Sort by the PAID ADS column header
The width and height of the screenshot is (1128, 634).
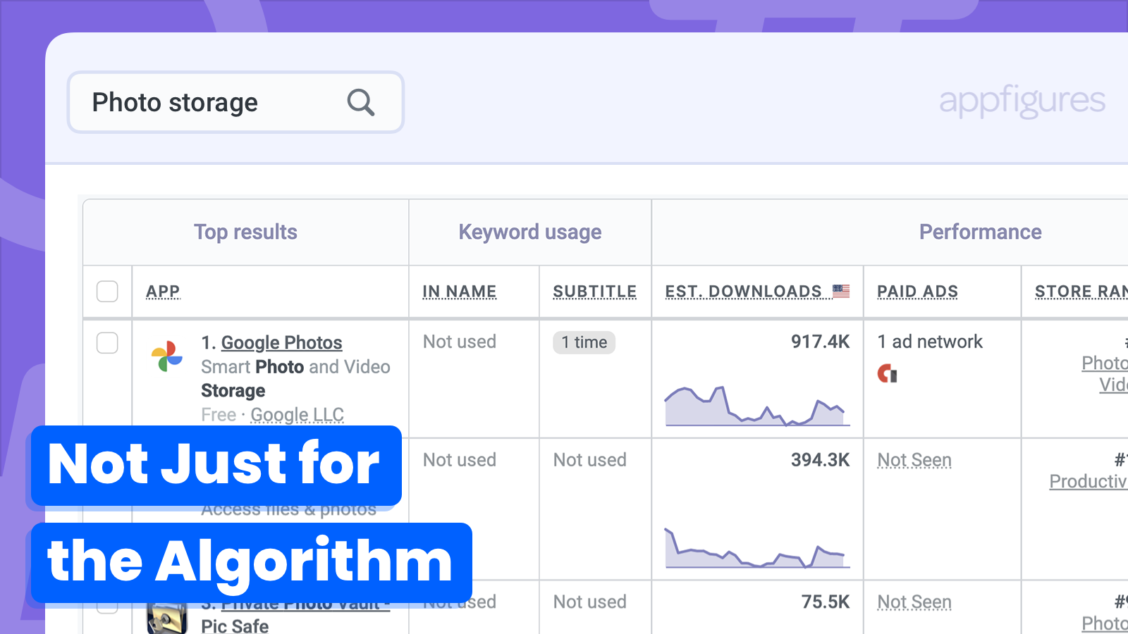click(x=917, y=292)
